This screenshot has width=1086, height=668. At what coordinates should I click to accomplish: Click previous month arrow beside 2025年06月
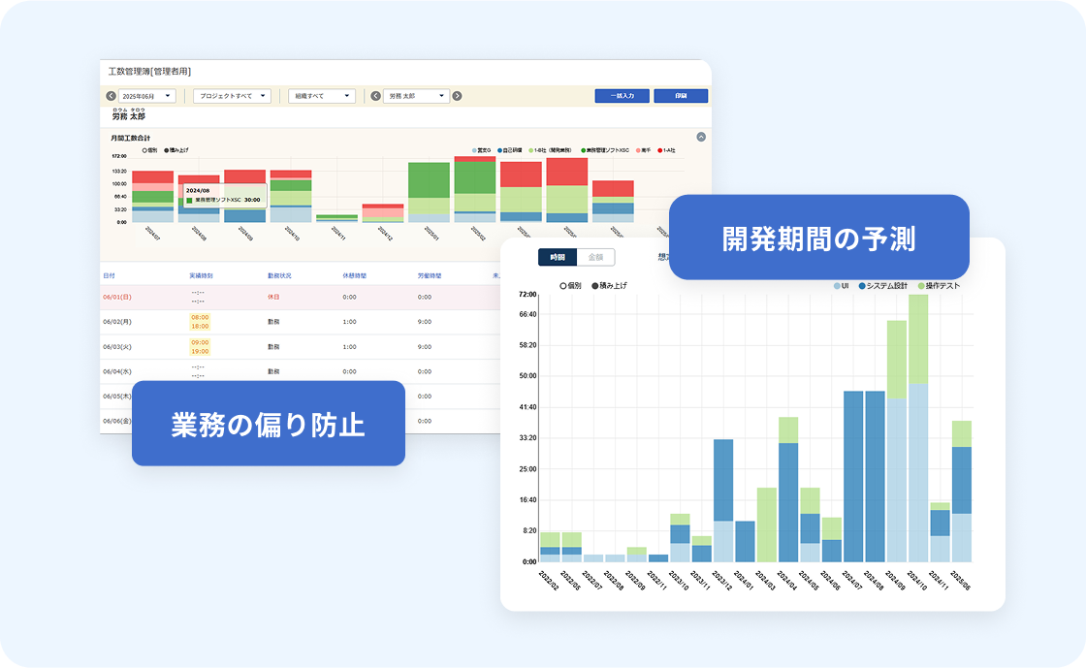click(111, 96)
